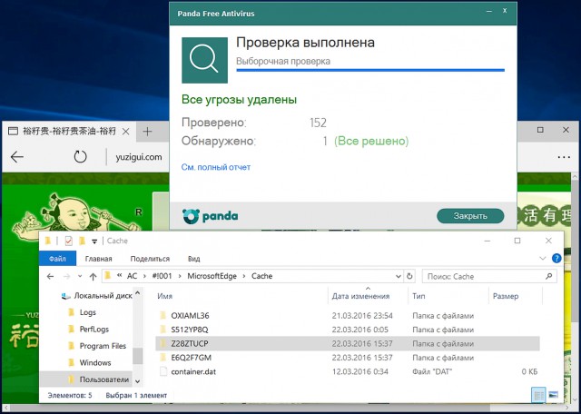Image resolution: width=581 pixels, height=414 pixels.
Task: Switch to large icons view layout
Action: 553,395
